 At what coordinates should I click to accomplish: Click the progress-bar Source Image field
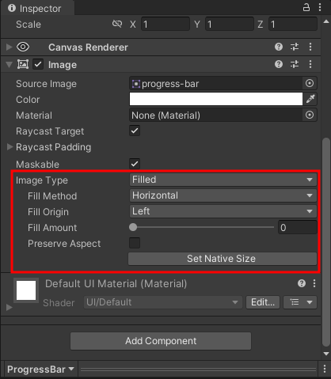tap(215, 83)
